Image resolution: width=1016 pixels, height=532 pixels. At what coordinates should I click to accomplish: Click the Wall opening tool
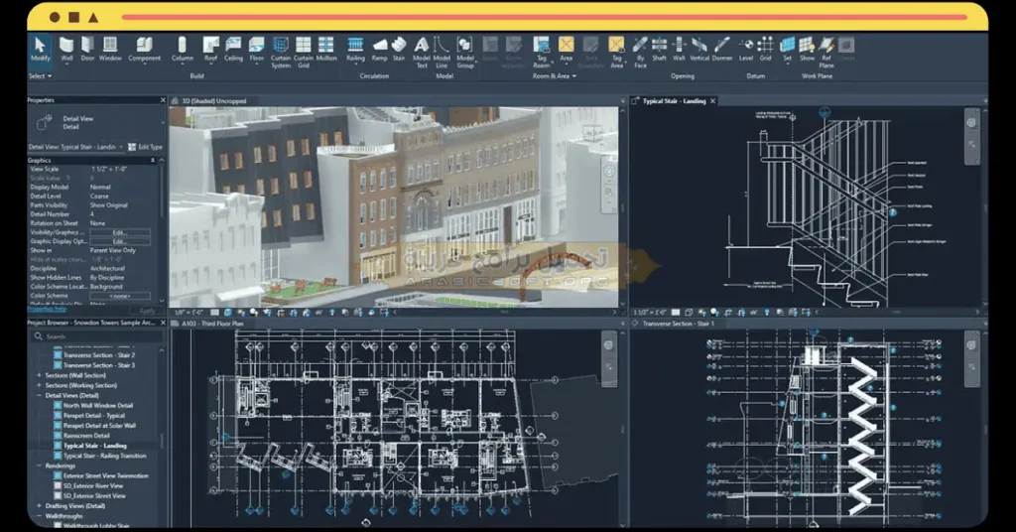pos(679,50)
